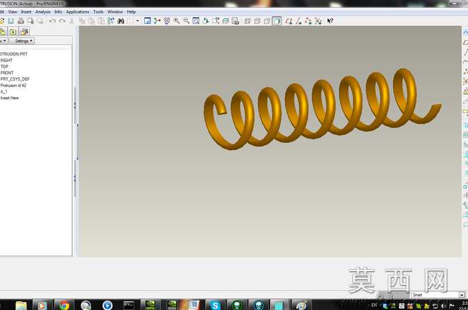Refit the model to the screen
Viewport: 468px width, 310px height.
(196, 21)
